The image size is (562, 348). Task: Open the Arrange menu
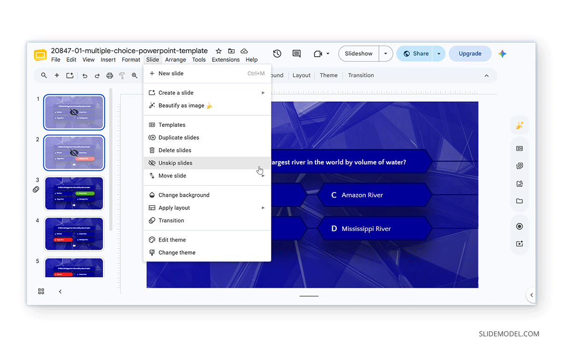[176, 60]
